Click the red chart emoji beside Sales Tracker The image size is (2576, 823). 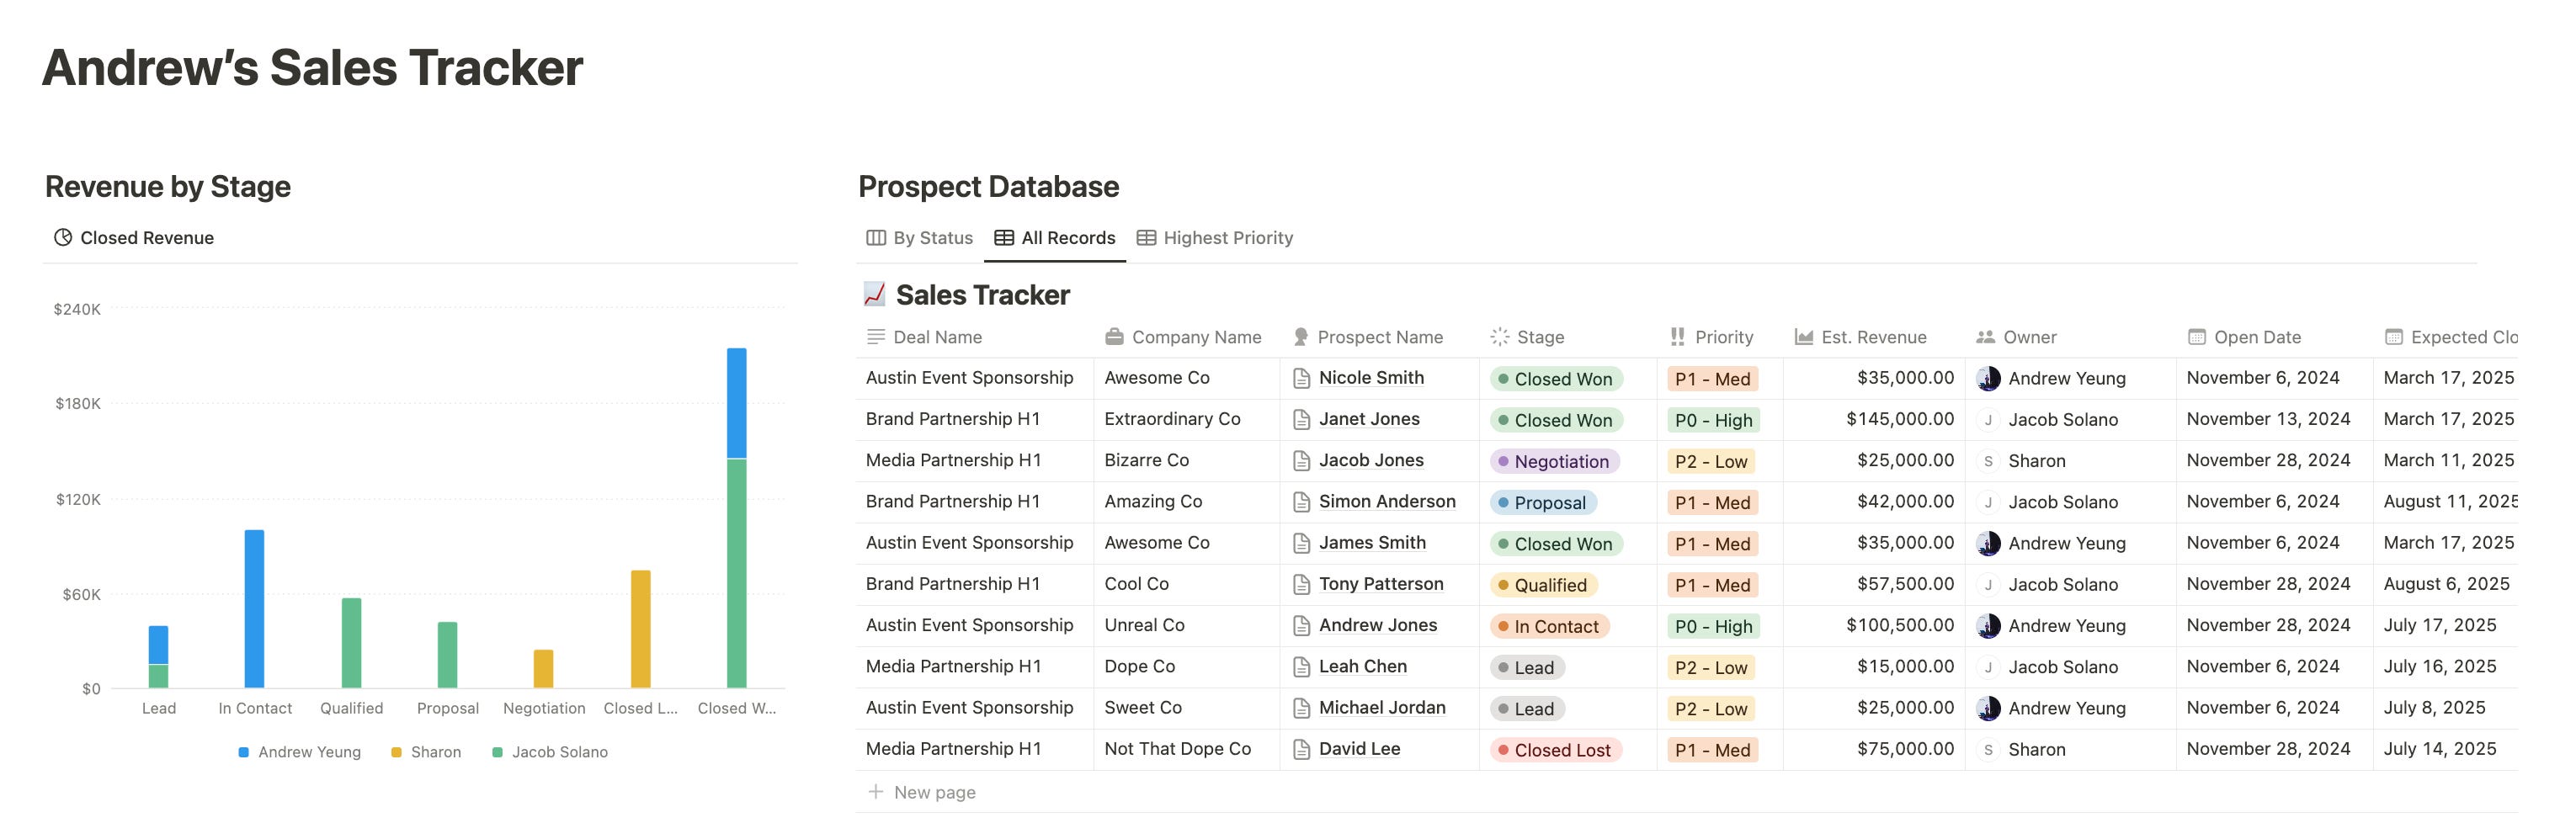pos(874,294)
